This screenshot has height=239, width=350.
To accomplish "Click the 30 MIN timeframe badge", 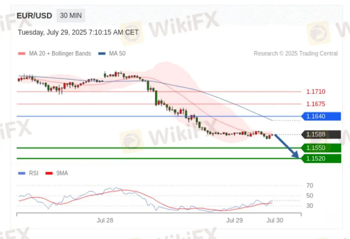I will click(71, 16).
